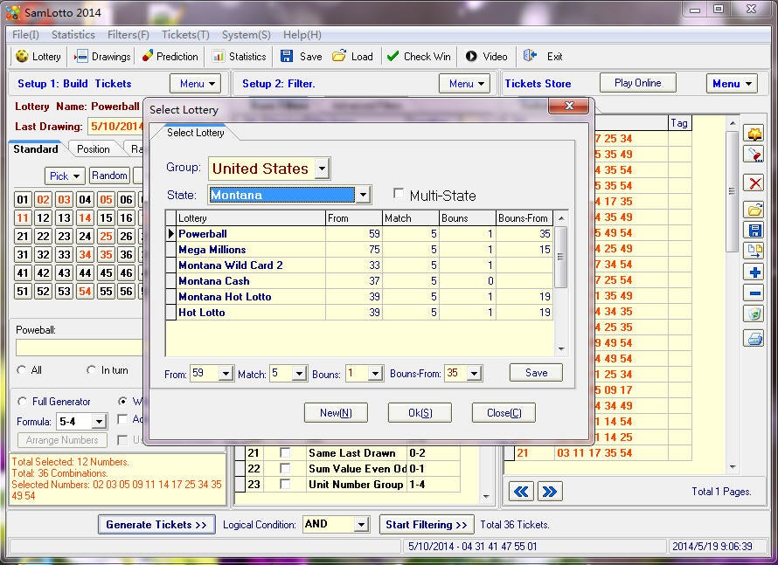Viewport: 778px width, 565px height.
Task: Click the blue plus add icon
Action: pos(754,272)
